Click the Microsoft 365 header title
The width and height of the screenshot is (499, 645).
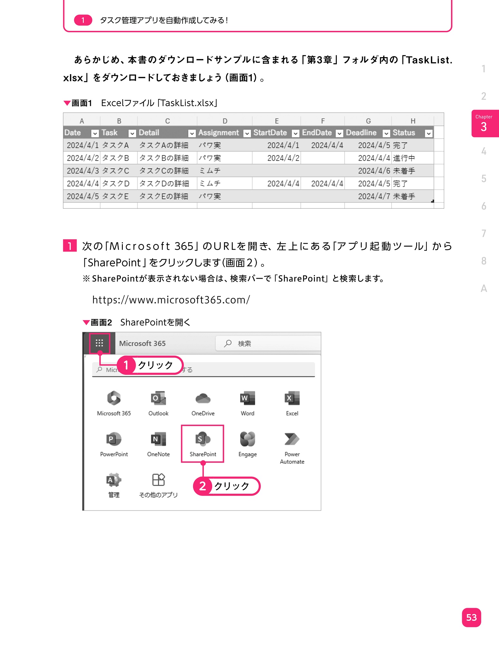tap(142, 343)
